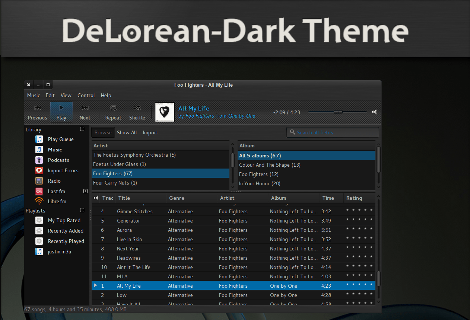This screenshot has height=320, width=470.
Task: Enable Shuffle playback
Action: pos(137,112)
